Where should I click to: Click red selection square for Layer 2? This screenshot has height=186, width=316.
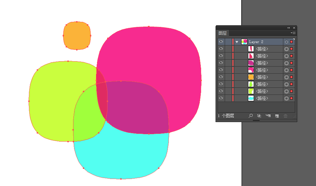(291, 42)
